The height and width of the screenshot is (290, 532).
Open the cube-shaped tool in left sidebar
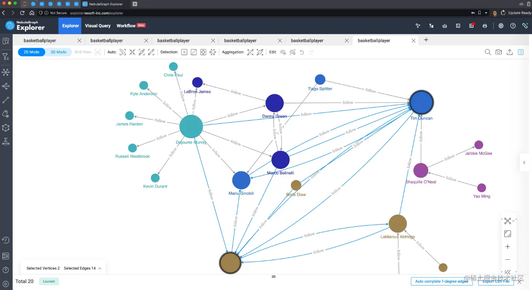tap(6, 128)
